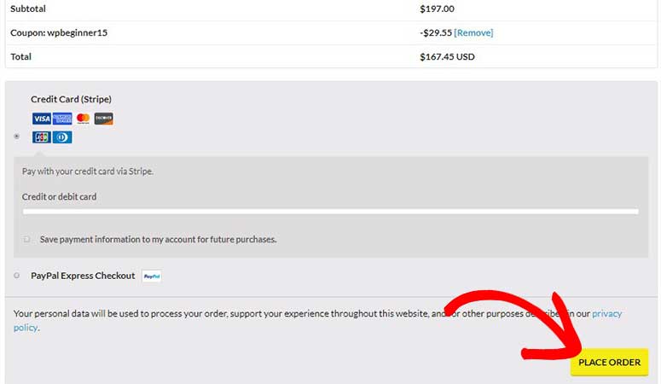Click the JCB card icon
This screenshot has height=384, width=661.
(x=41, y=137)
